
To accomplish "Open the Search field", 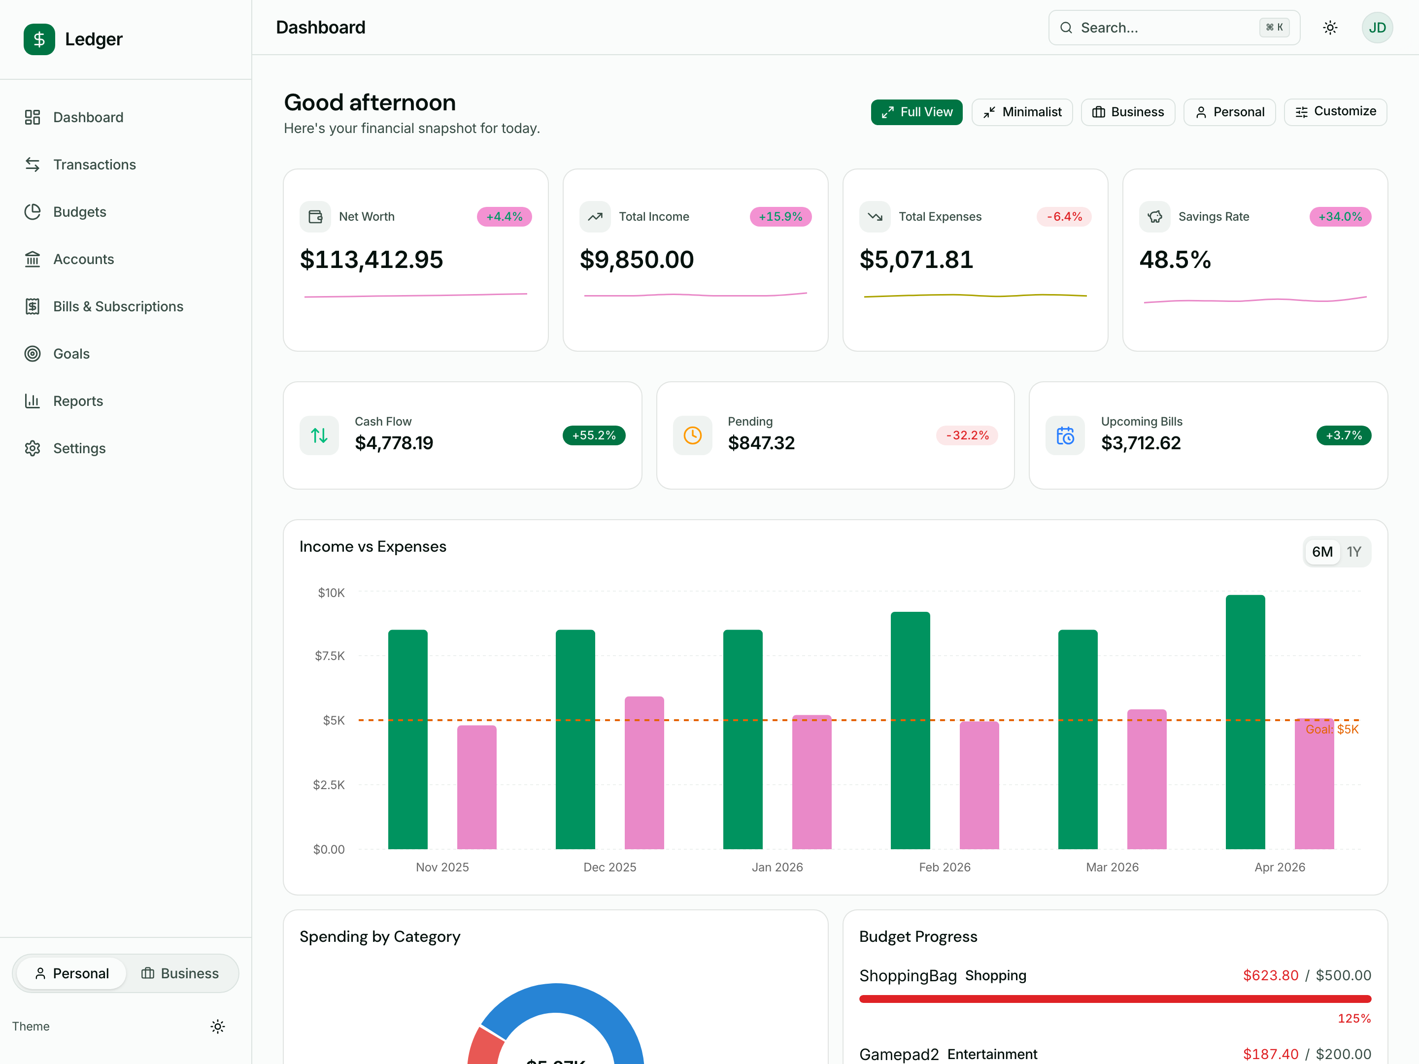I will (1174, 27).
